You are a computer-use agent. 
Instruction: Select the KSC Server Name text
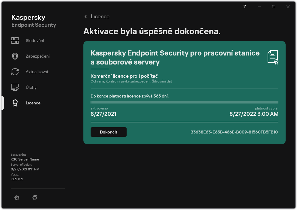(x=25, y=159)
